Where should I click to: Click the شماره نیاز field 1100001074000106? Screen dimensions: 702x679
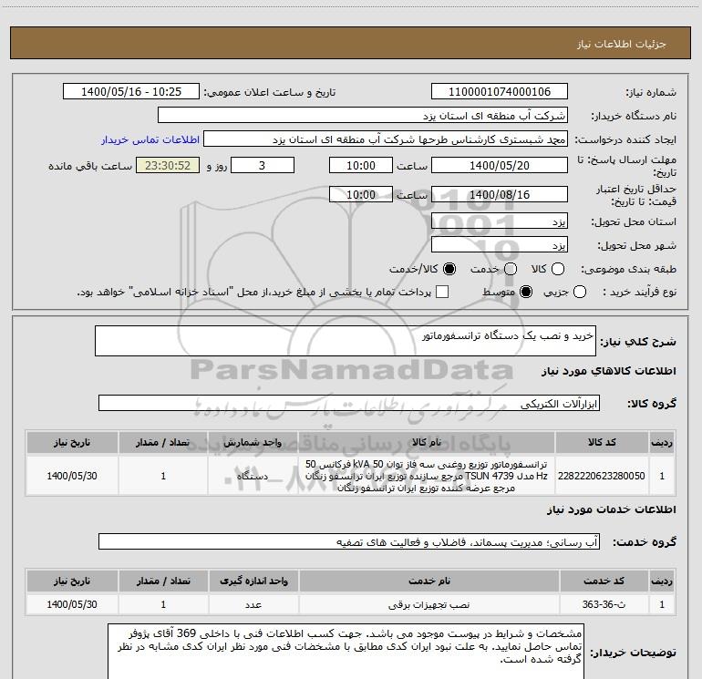click(500, 92)
